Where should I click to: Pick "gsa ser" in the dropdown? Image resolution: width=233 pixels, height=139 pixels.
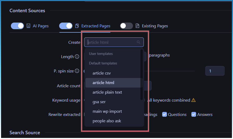click(99, 102)
